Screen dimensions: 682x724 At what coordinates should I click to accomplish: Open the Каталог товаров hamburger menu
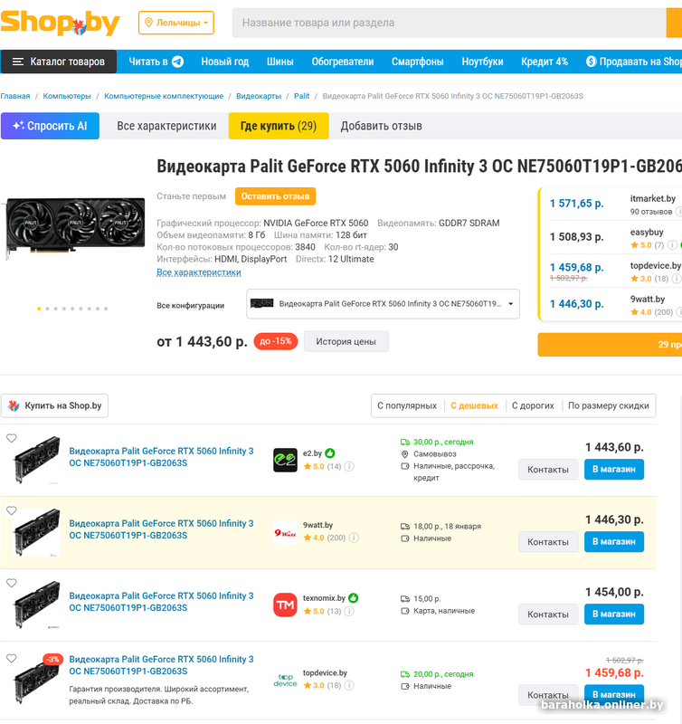coord(59,62)
